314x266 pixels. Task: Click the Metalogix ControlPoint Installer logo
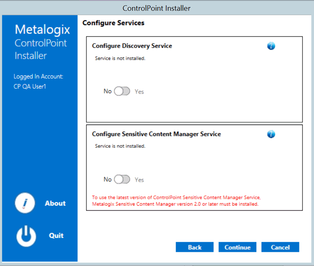[x=42, y=42]
